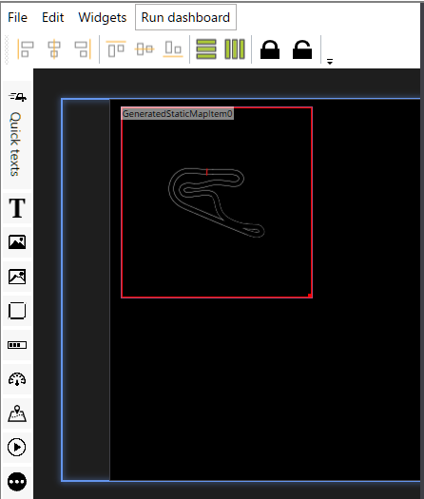Screen dimensions: 424x499
Task: Click the track map outline in the canvas
Action: 217,202
